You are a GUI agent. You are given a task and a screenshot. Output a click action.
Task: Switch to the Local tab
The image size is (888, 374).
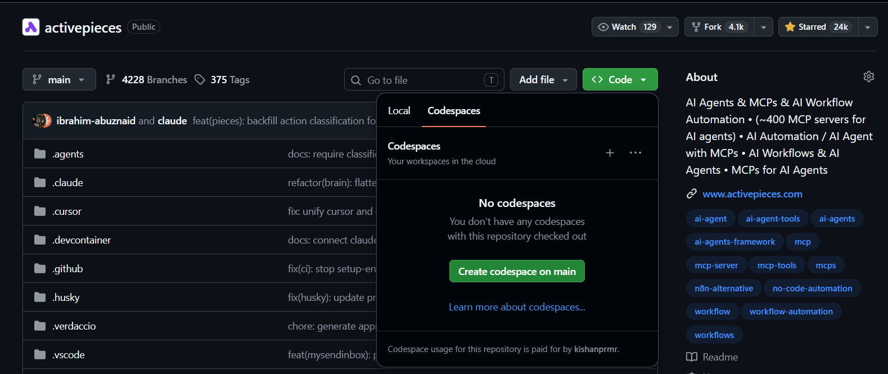click(399, 111)
